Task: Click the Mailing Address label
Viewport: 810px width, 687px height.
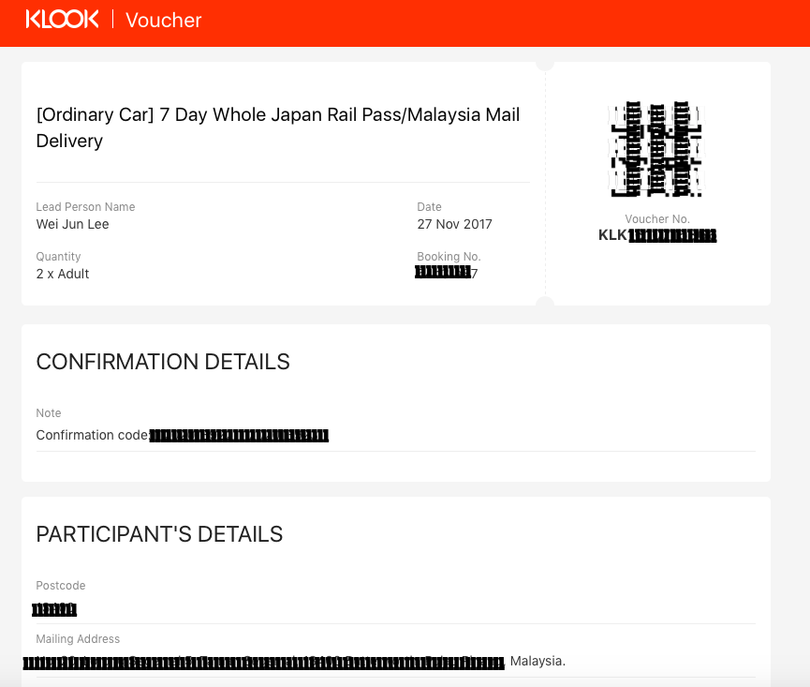Action: click(x=78, y=639)
